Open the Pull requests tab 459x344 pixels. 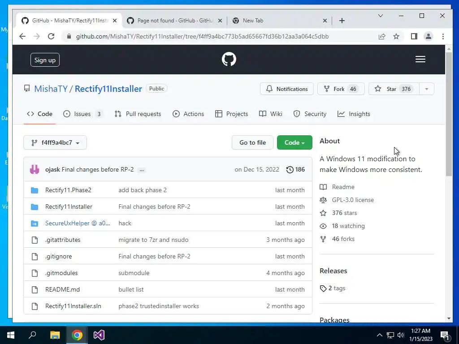(138, 114)
